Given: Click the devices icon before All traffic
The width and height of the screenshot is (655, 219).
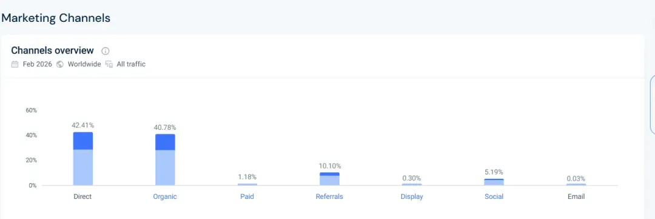Looking at the screenshot, I should click(109, 64).
